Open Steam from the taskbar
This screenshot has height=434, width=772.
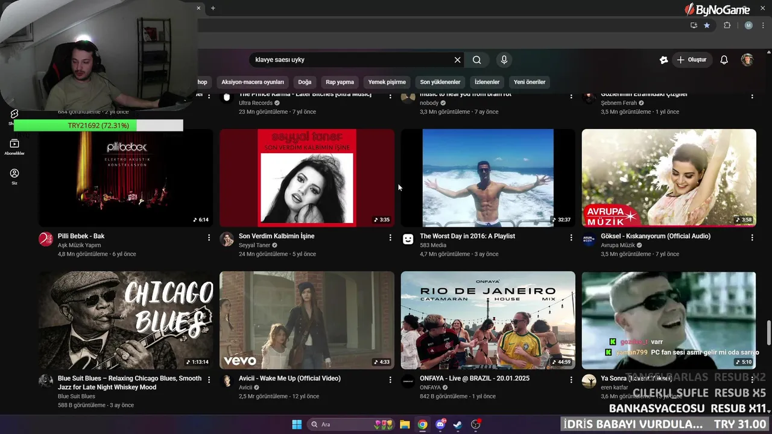coord(458,424)
